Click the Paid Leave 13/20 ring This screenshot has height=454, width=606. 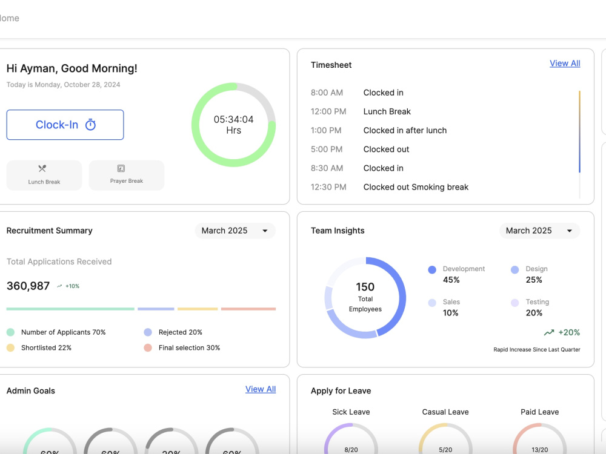[539, 438]
